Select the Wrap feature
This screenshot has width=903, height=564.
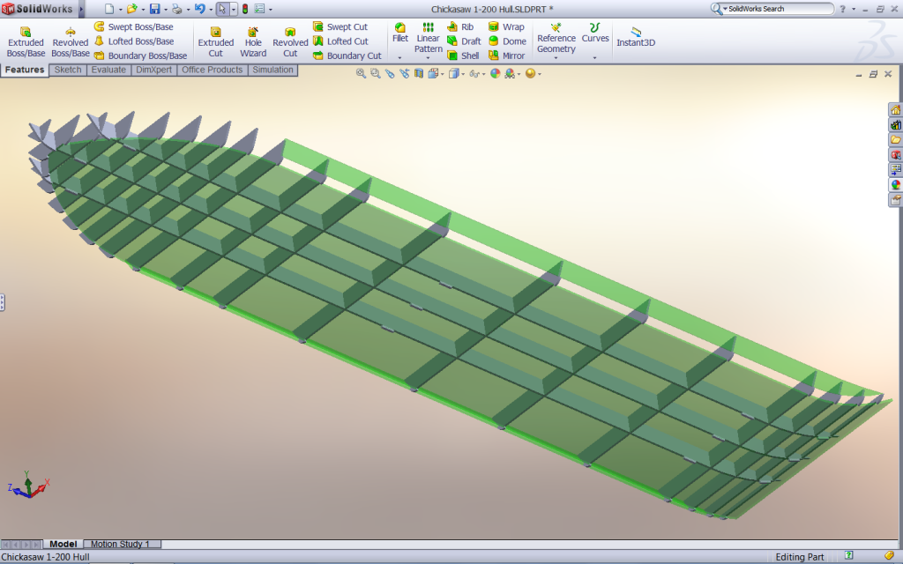point(506,26)
